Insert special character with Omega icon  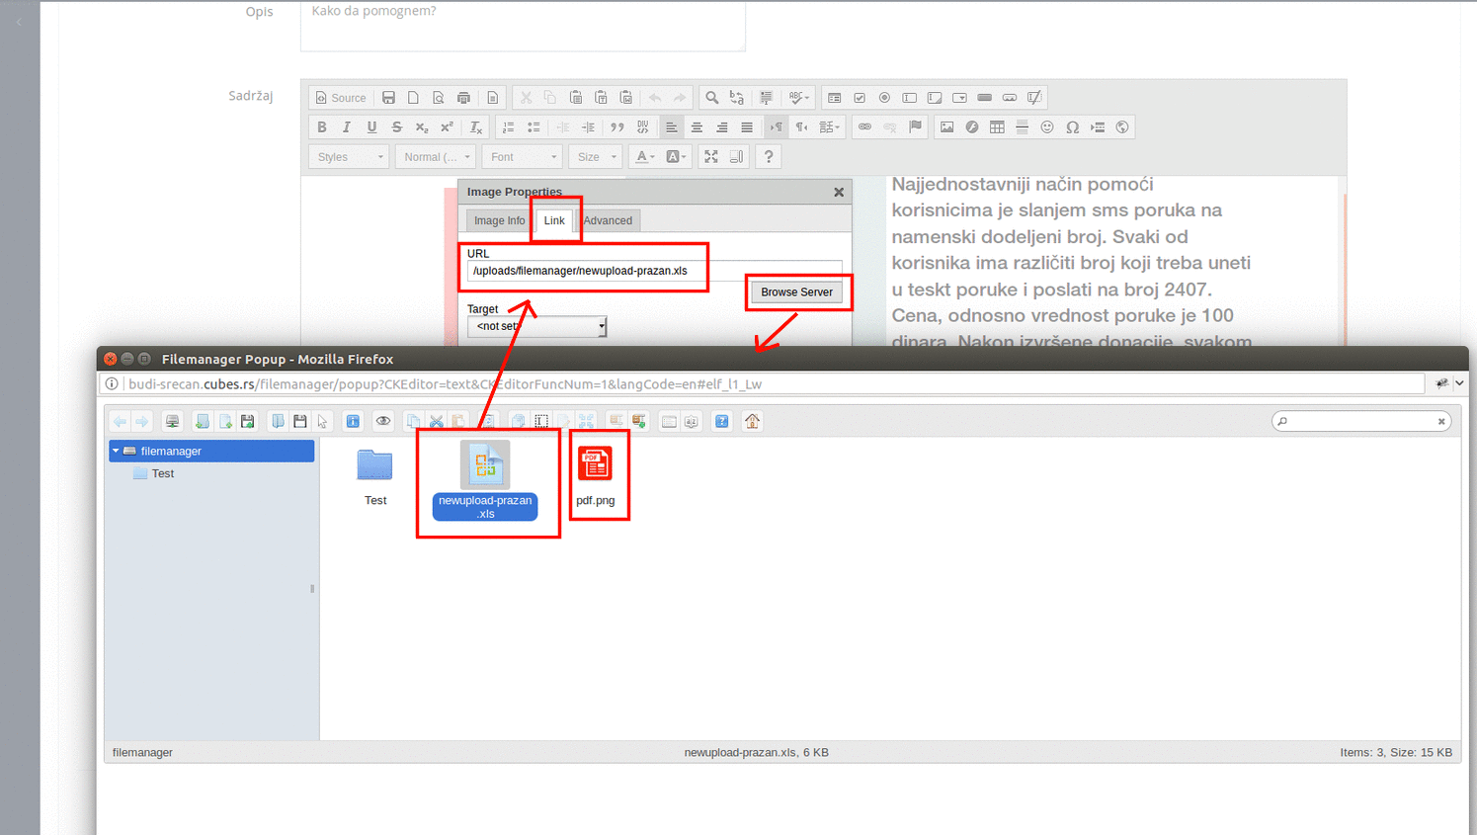pyautogui.click(x=1072, y=127)
